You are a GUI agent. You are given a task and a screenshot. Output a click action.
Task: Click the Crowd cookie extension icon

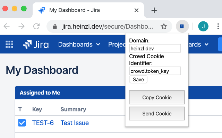coord(182,26)
